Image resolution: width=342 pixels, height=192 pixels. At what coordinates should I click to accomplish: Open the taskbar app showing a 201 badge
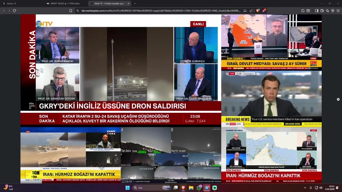click(207, 188)
